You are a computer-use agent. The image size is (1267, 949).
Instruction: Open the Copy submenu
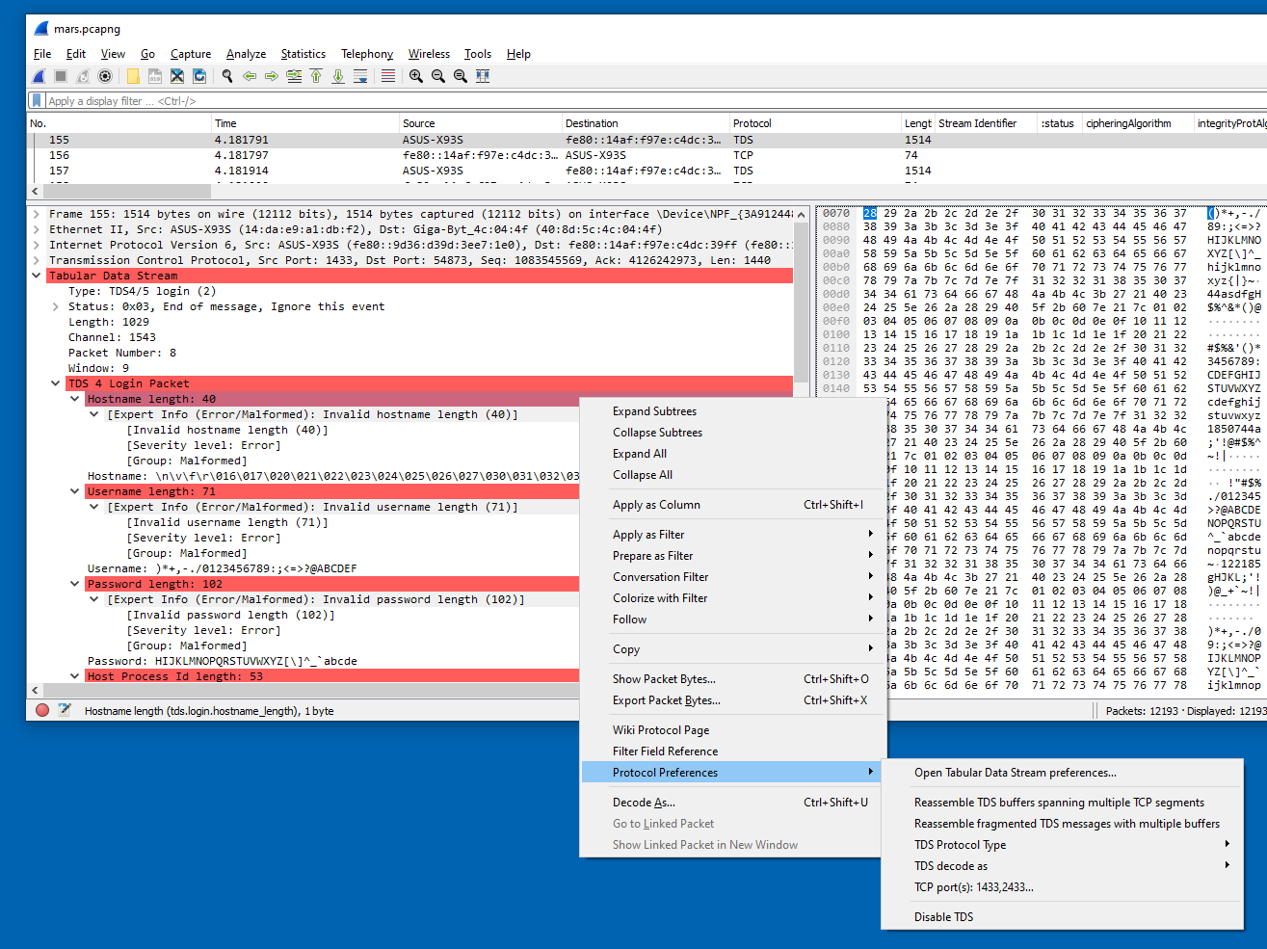coord(732,649)
